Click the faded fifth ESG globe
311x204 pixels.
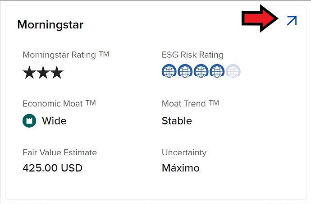pos(233,71)
